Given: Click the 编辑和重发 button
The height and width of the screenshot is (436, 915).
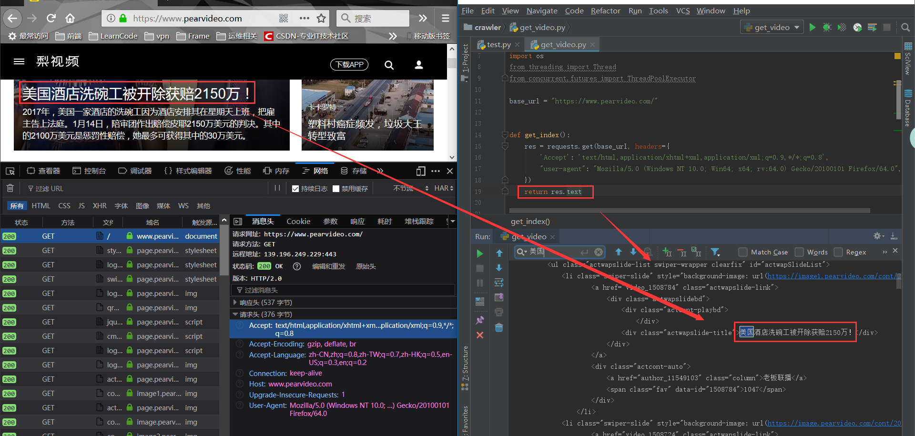Looking at the screenshot, I should point(328,266).
